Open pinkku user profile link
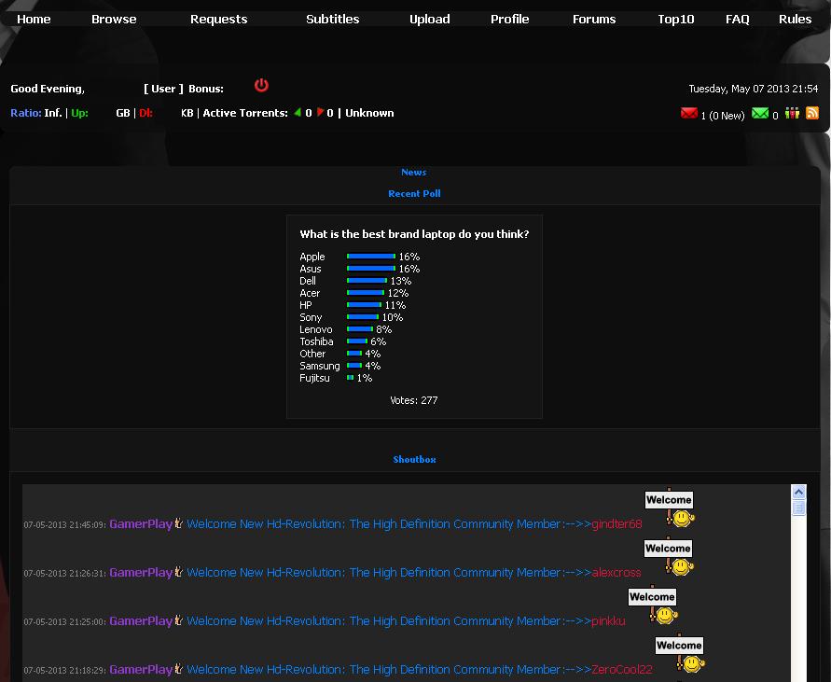This screenshot has width=831, height=682. click(x=608, y=621)
